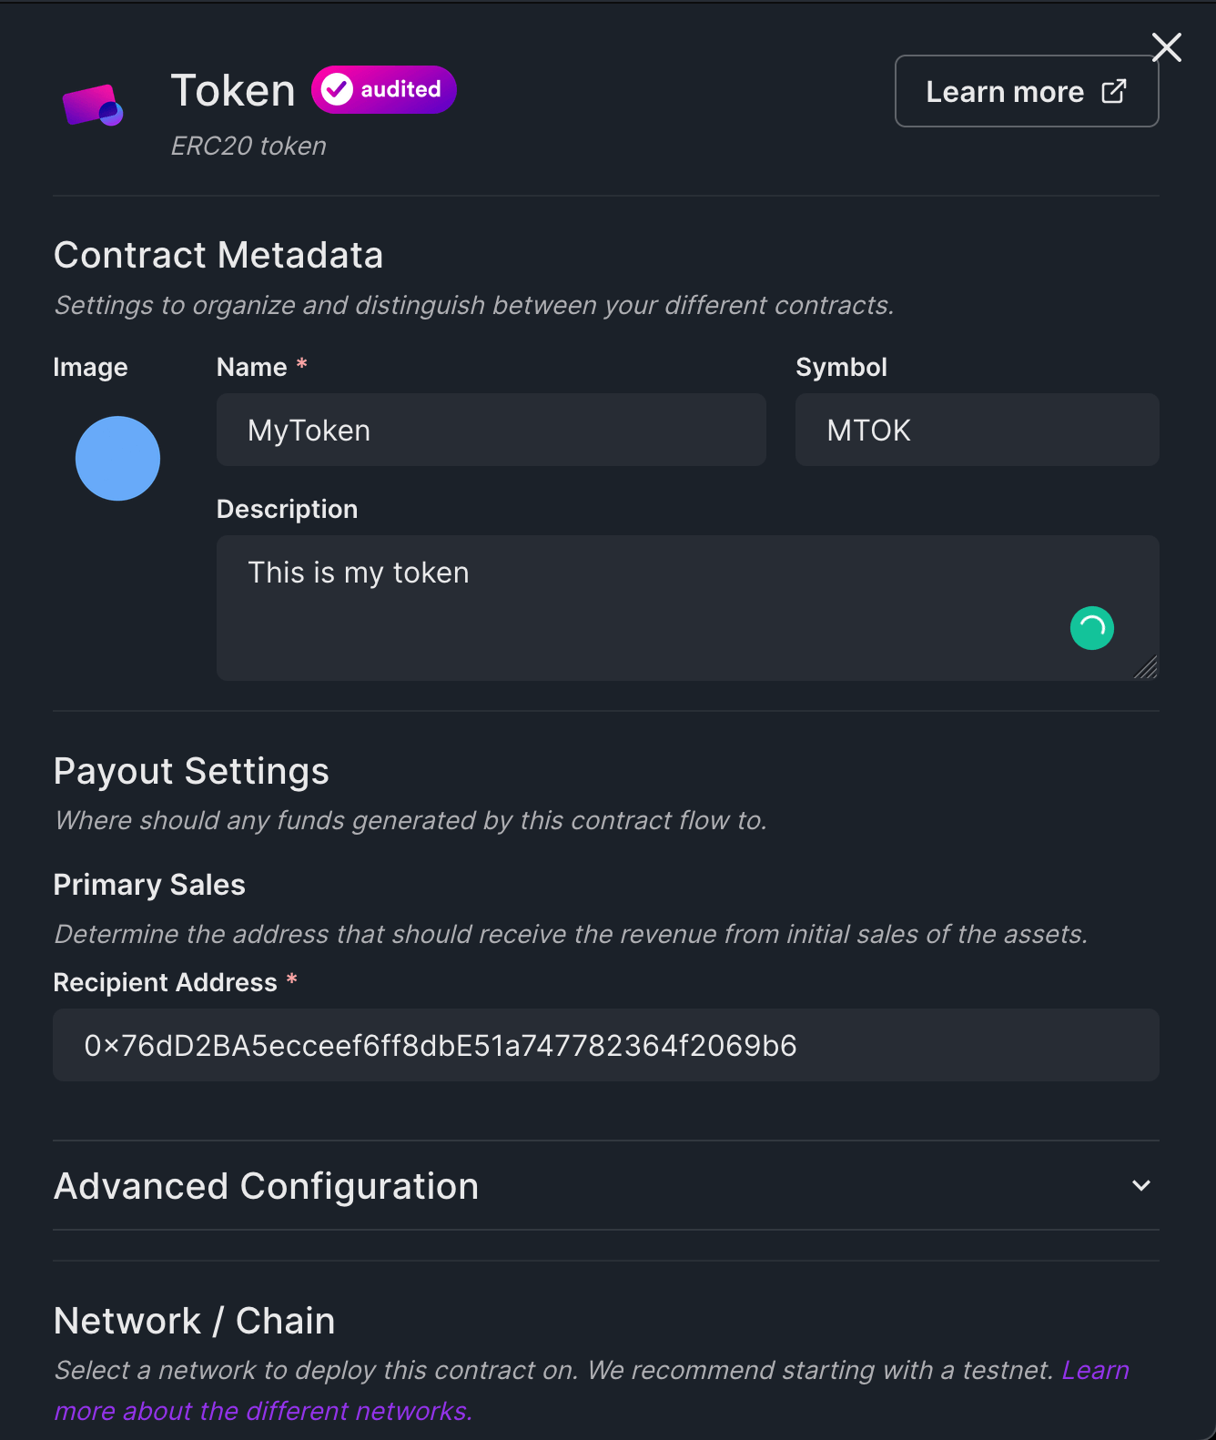Focus the Recipient Address input
1216x1440 pixels.
coord(607,1045)
